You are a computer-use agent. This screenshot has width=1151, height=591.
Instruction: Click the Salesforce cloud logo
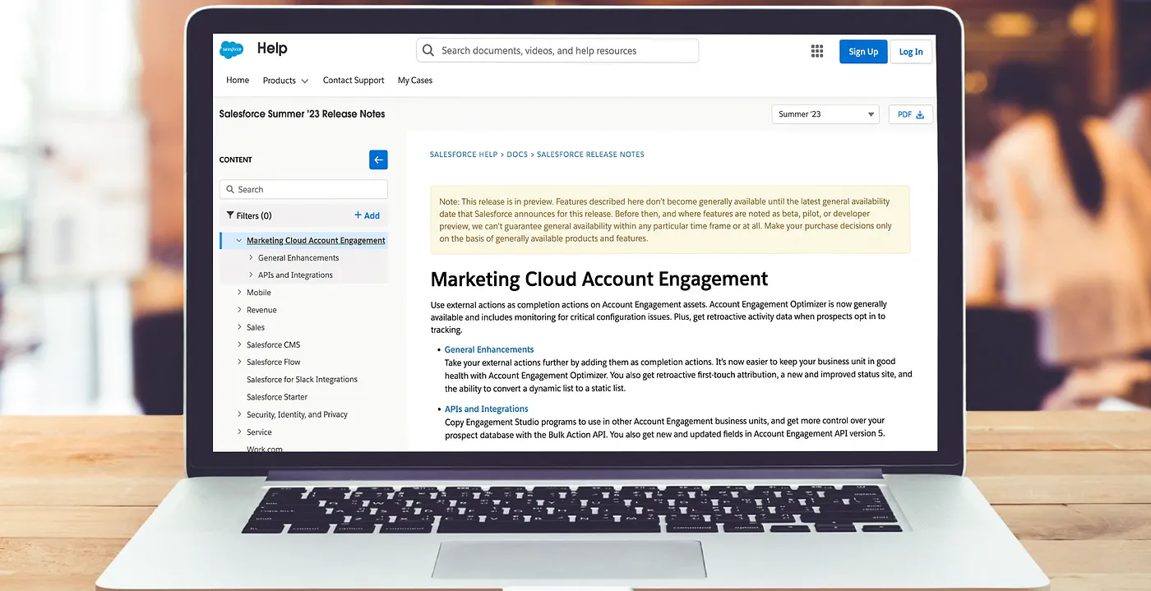tap(232, 49)
